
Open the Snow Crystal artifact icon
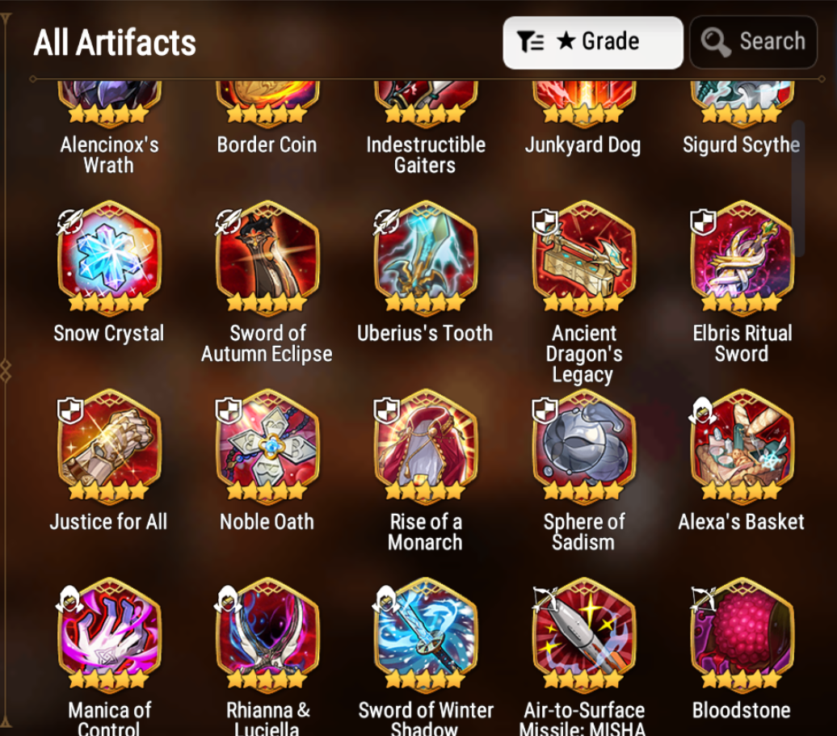109,255
